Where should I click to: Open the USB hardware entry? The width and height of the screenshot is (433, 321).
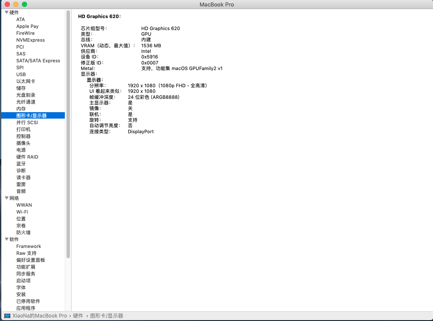coord(21,74)
